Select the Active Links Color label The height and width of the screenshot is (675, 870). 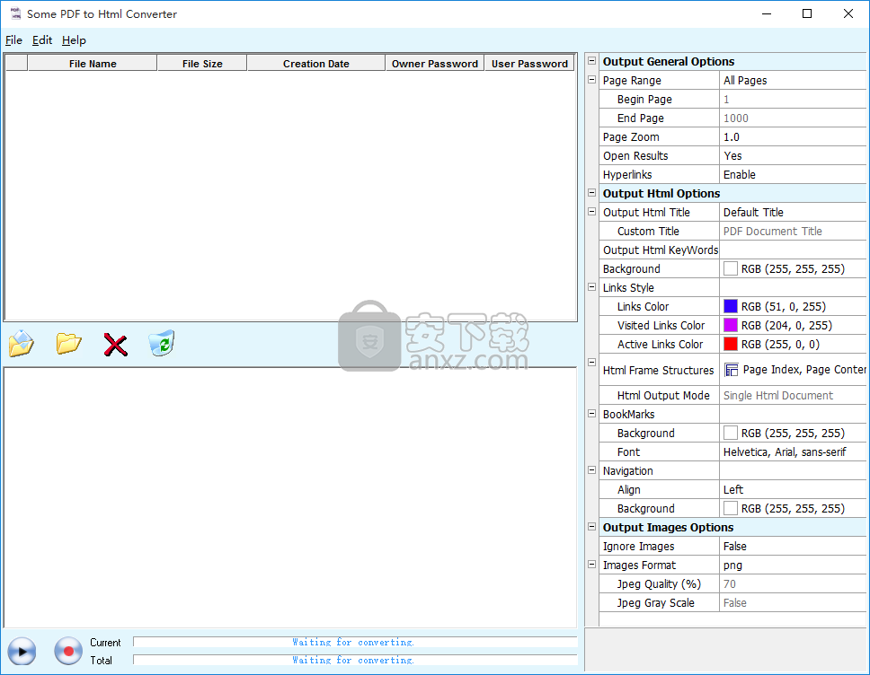(x=660, y=344)
